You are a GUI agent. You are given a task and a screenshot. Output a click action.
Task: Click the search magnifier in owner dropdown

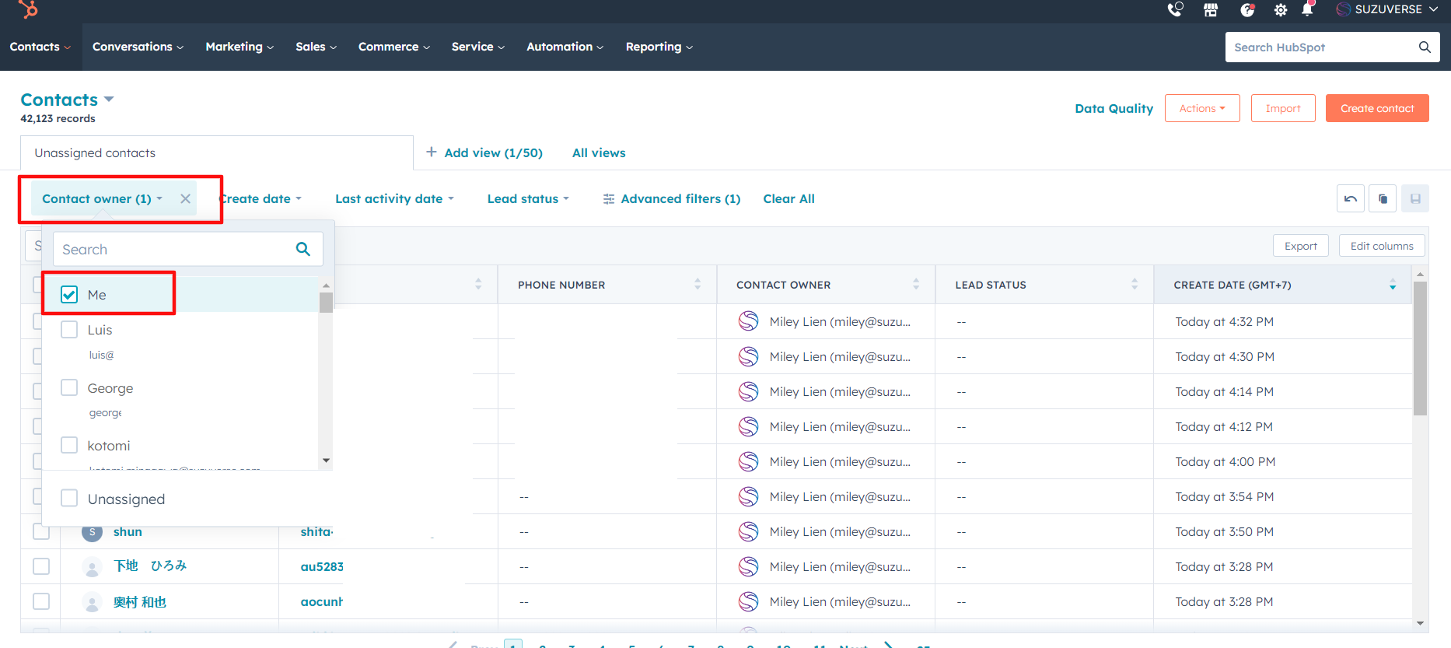coord(303,249)
